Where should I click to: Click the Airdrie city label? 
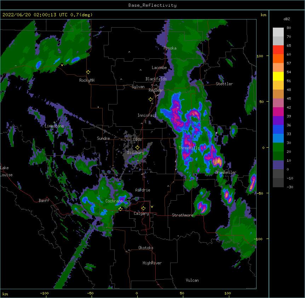click(143, 190)
